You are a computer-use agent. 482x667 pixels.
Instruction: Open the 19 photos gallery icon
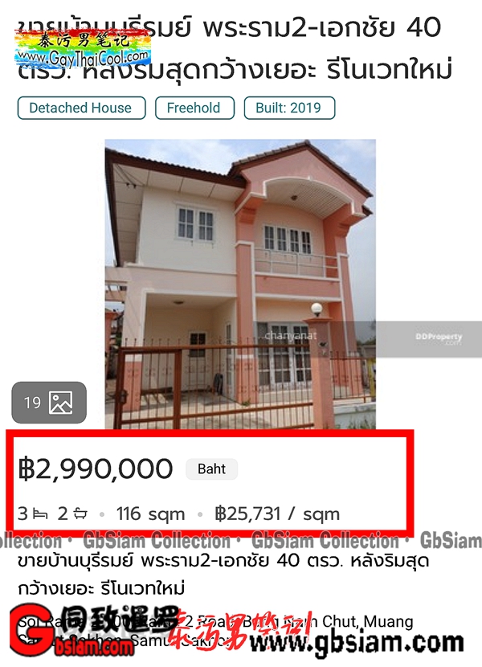tap(49, 403)
